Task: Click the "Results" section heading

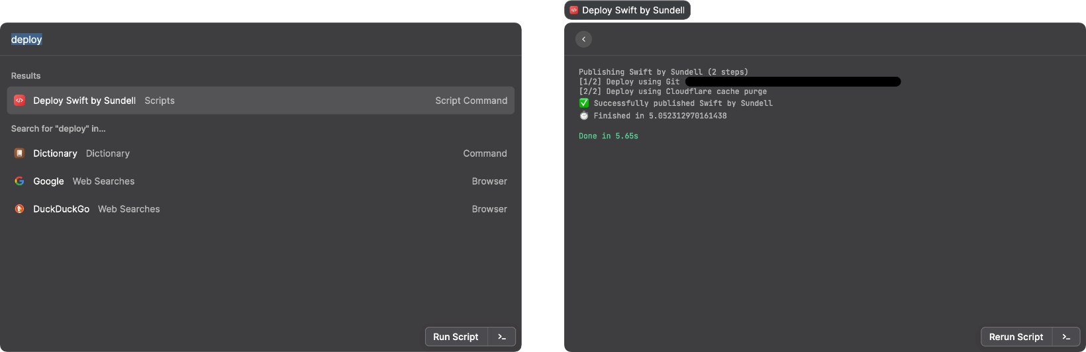Action: click(26, 76)
